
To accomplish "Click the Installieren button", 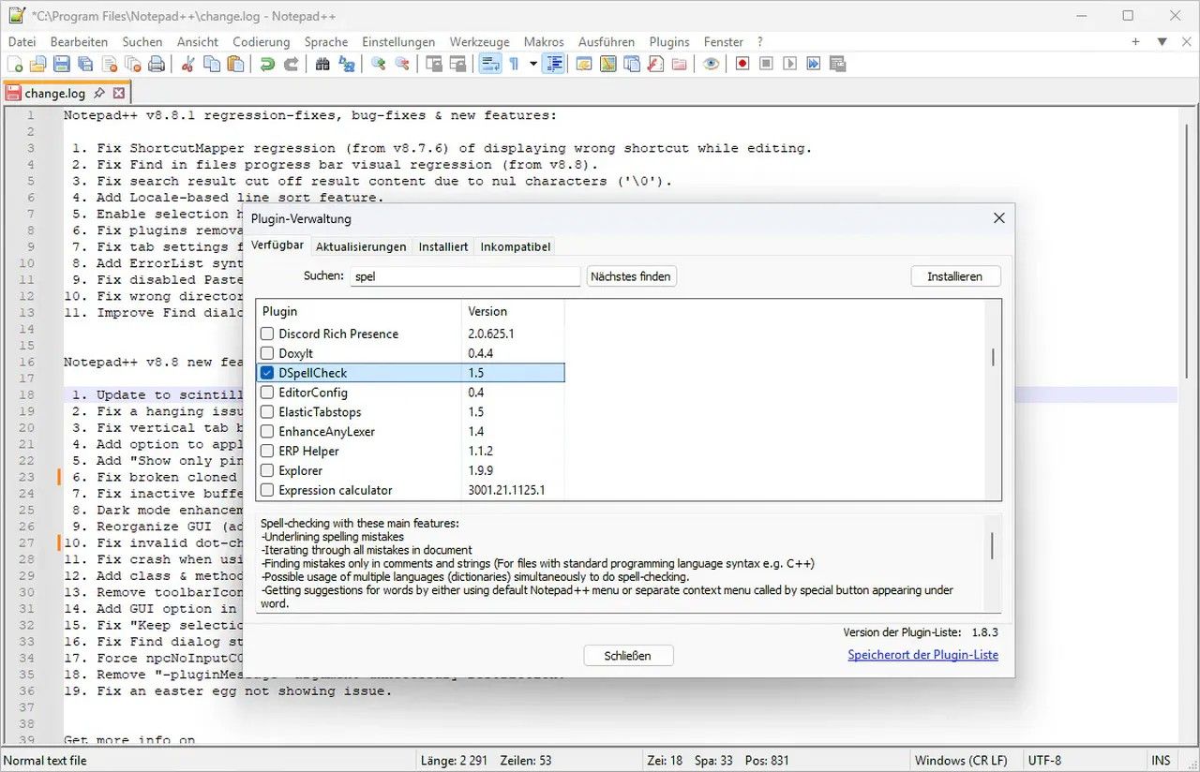I will point(954,276).
